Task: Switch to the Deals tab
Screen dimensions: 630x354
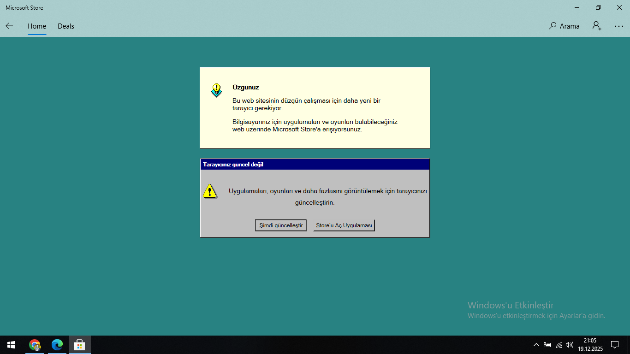Action: click(66, 26)
